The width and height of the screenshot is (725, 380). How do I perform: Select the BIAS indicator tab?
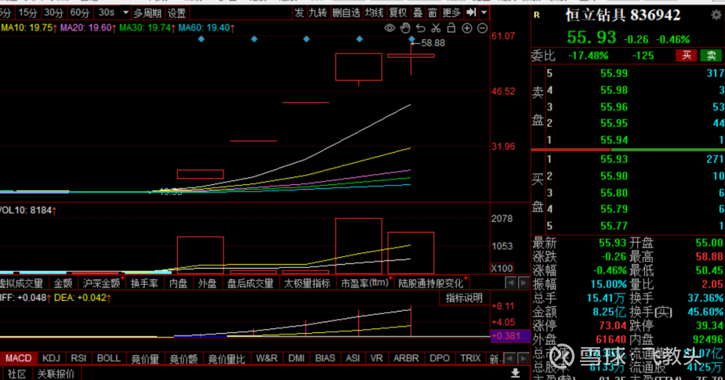(x=325, y=359)
